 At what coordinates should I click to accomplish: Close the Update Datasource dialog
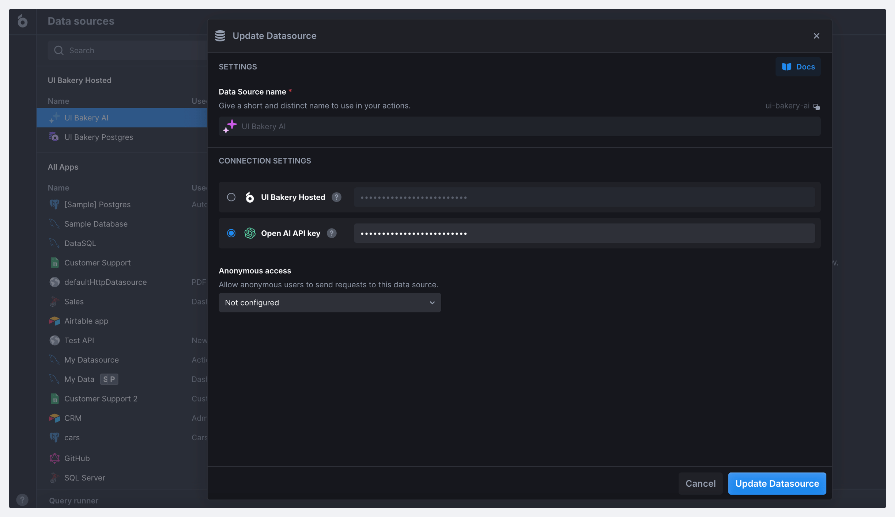point(816,36)
